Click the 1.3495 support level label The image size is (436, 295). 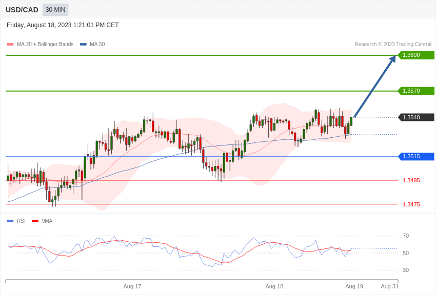click(x=411, y=180)
